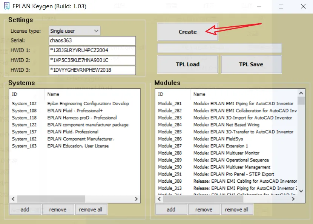Click the HWID 2 input field
The height and width of the screenshot is (224, 313).
[92, 60]
